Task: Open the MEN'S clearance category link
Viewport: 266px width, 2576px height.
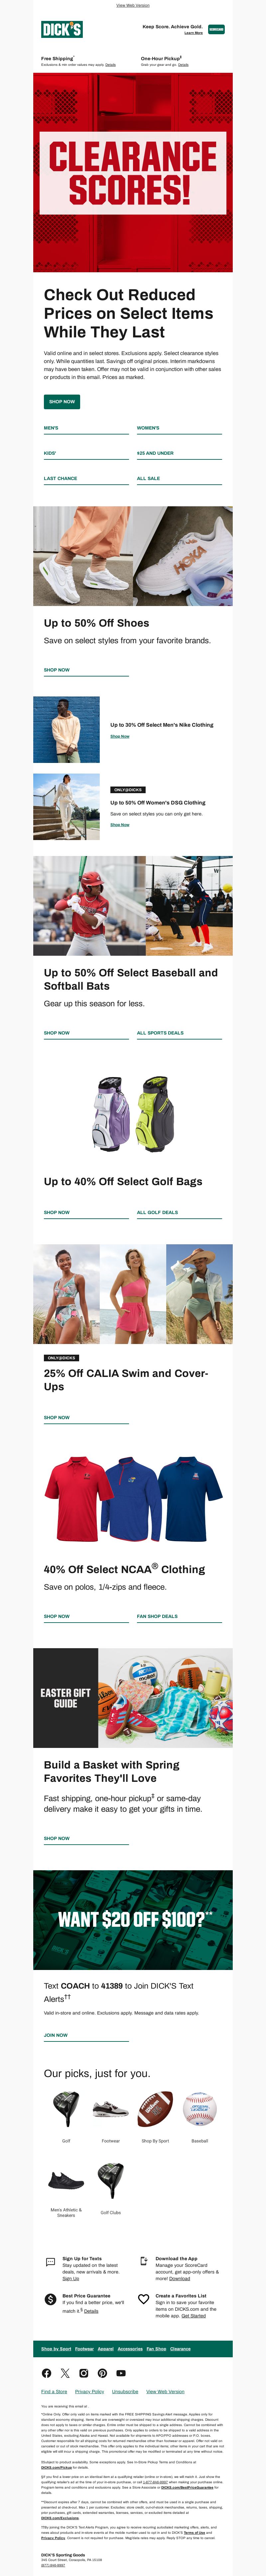Action: (51, 428)
